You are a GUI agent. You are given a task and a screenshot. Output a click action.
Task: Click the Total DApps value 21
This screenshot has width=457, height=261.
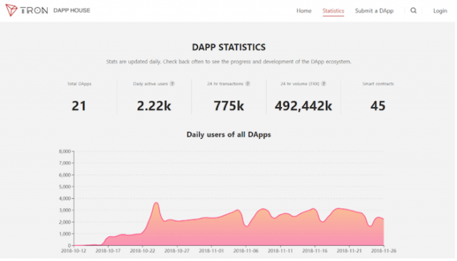(x=79, y=106)
